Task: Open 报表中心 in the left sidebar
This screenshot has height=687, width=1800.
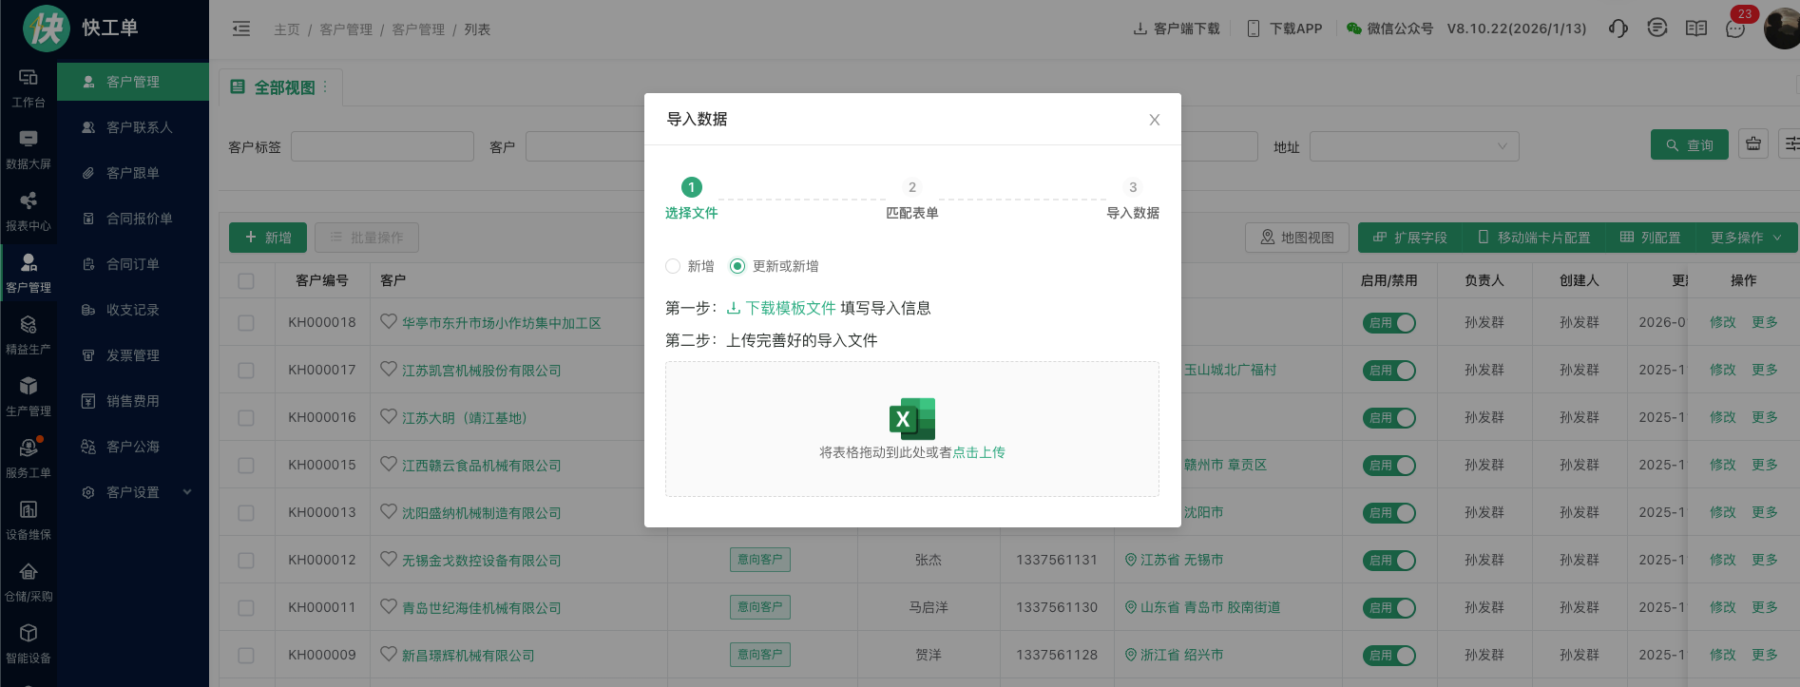Action: pos(29,211)
